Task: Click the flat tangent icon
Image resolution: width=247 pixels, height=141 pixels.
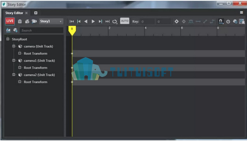Action: (198, 21)
